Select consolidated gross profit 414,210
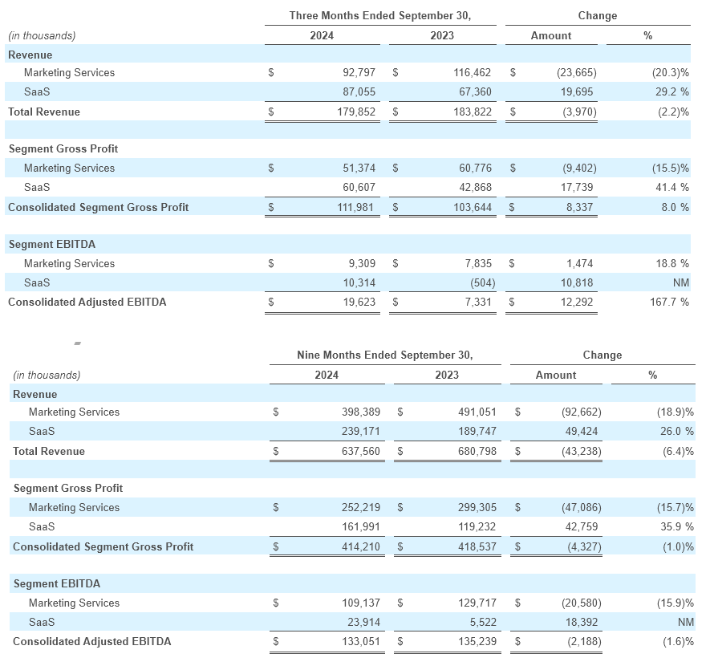714x666 pixels. coord(361,547)
